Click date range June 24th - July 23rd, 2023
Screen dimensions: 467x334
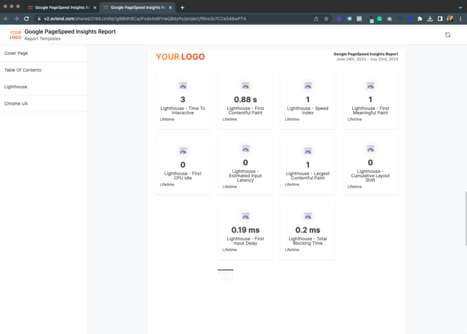(367, 59)
